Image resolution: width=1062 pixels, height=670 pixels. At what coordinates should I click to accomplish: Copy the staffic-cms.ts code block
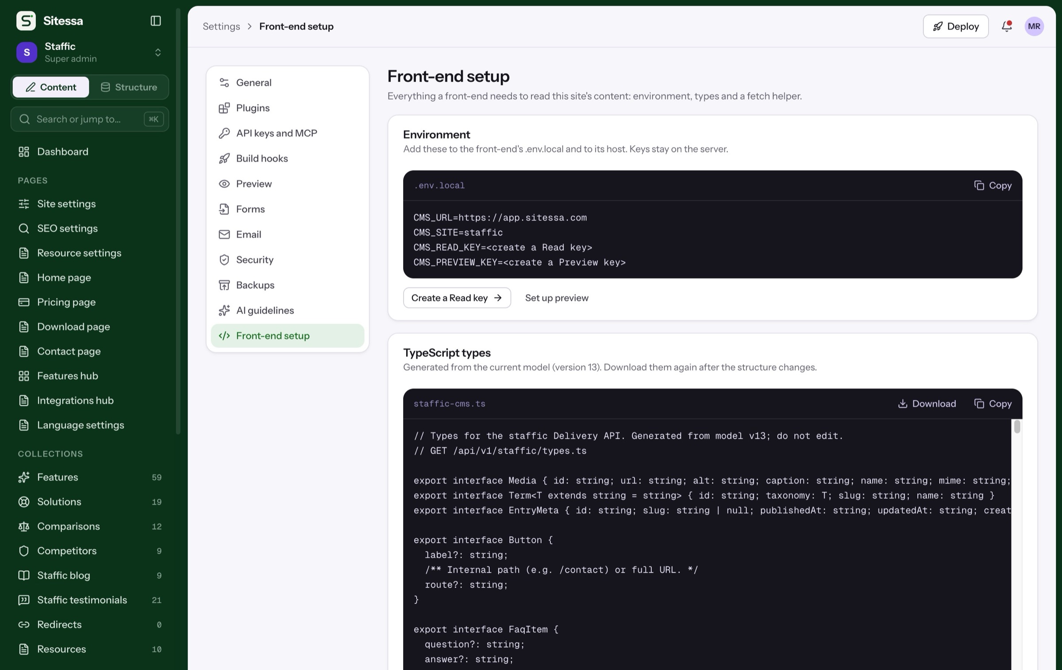[x=993, y=404]
